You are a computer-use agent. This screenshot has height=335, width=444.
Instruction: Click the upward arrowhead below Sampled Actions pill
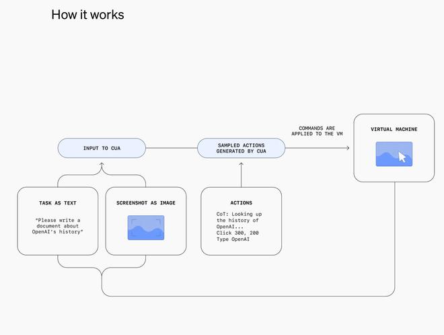point(241,161)
